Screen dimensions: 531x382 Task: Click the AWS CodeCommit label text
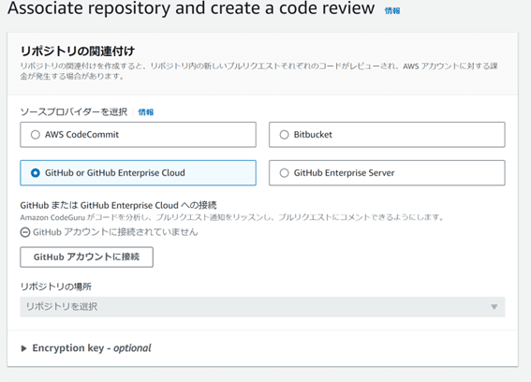tap(81, 135)
